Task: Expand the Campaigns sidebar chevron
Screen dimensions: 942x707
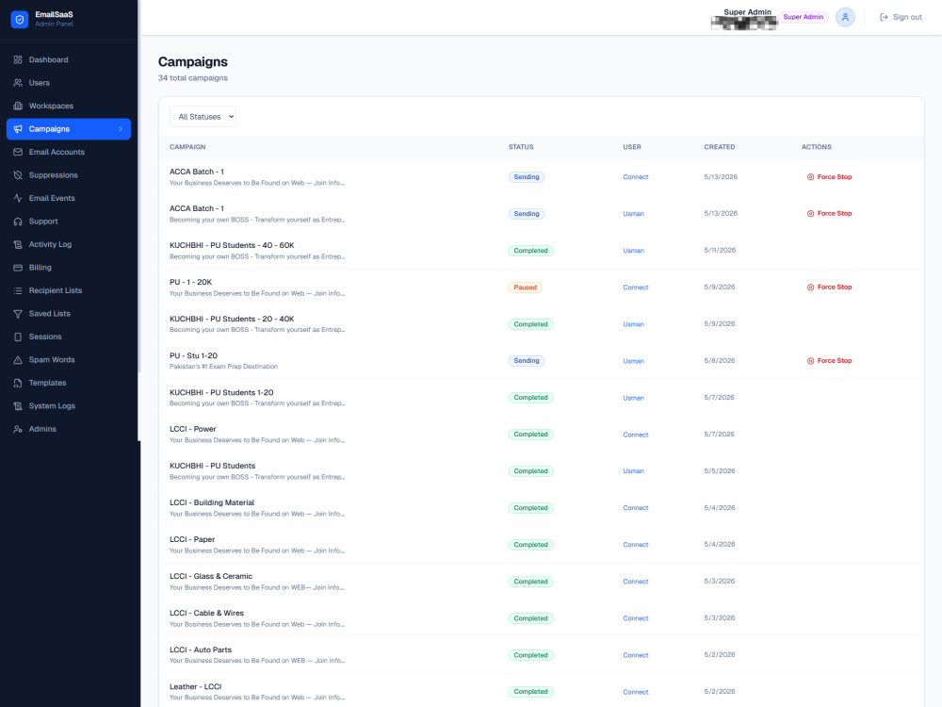Action: point(121,128)
